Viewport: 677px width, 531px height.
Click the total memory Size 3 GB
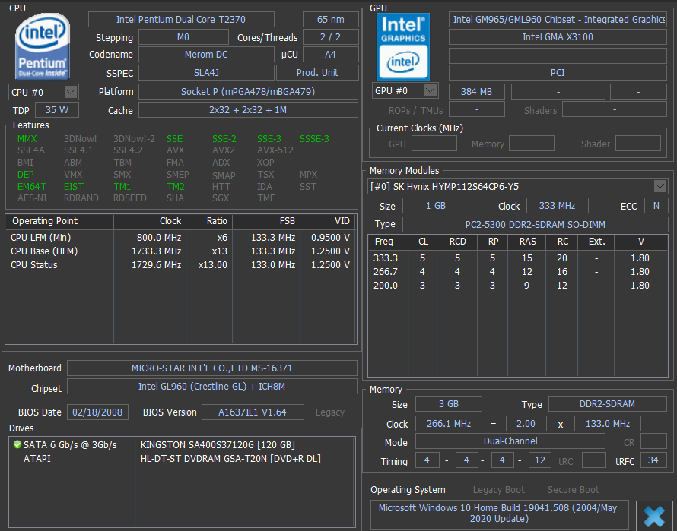click(449, 403)
